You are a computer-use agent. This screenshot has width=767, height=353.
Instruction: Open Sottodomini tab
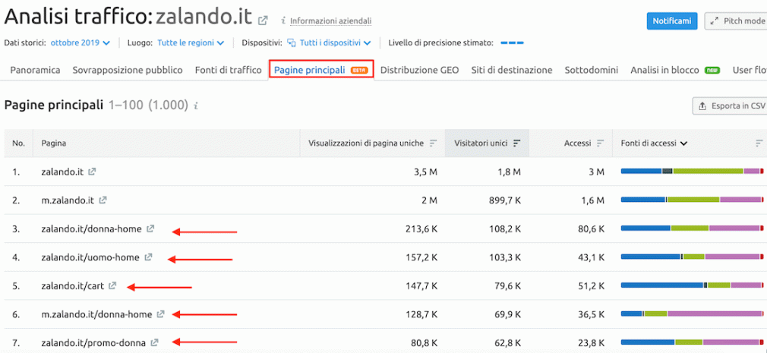coord(592,70)
